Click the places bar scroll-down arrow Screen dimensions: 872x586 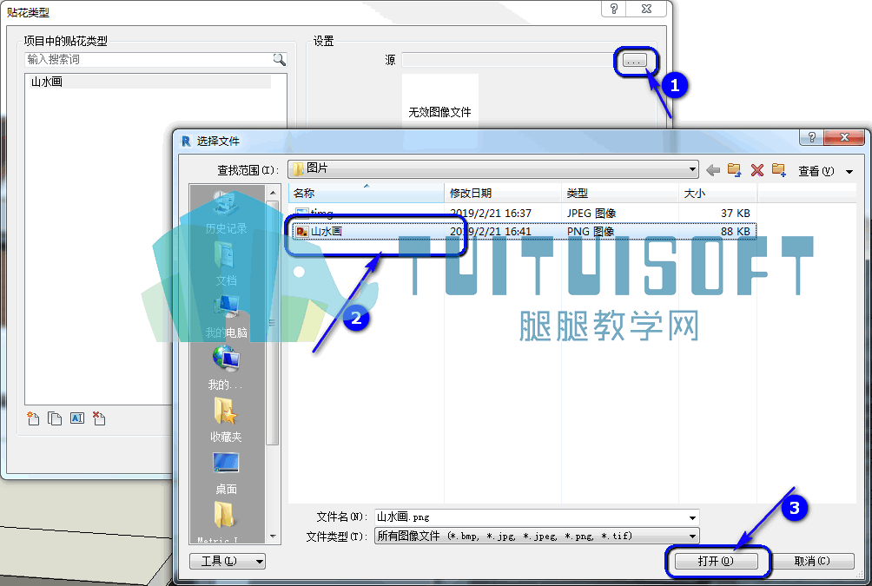tap(273, 536)
